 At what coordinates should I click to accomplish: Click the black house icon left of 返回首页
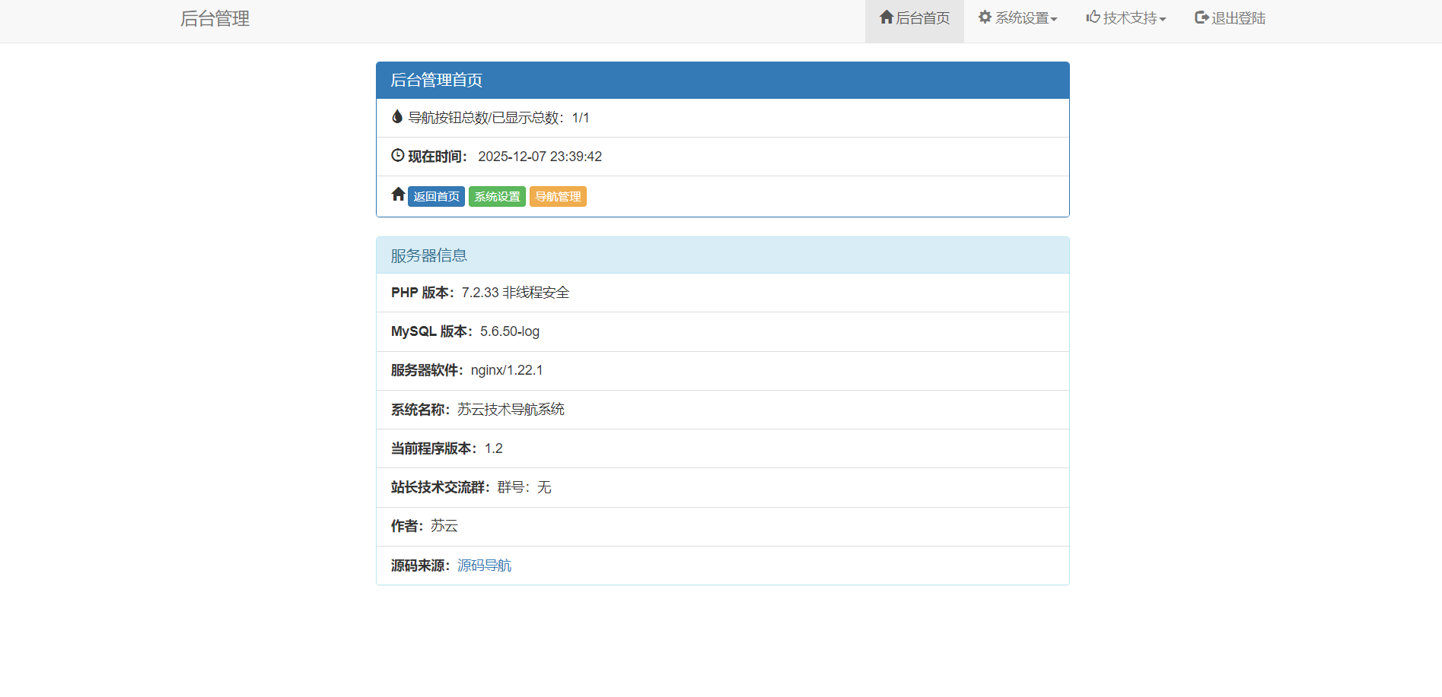click(x=398, y=195)
